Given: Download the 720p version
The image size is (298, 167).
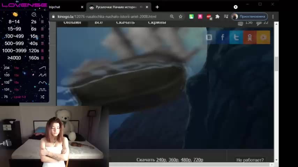Looking at the screenshot, I should 198,160.
